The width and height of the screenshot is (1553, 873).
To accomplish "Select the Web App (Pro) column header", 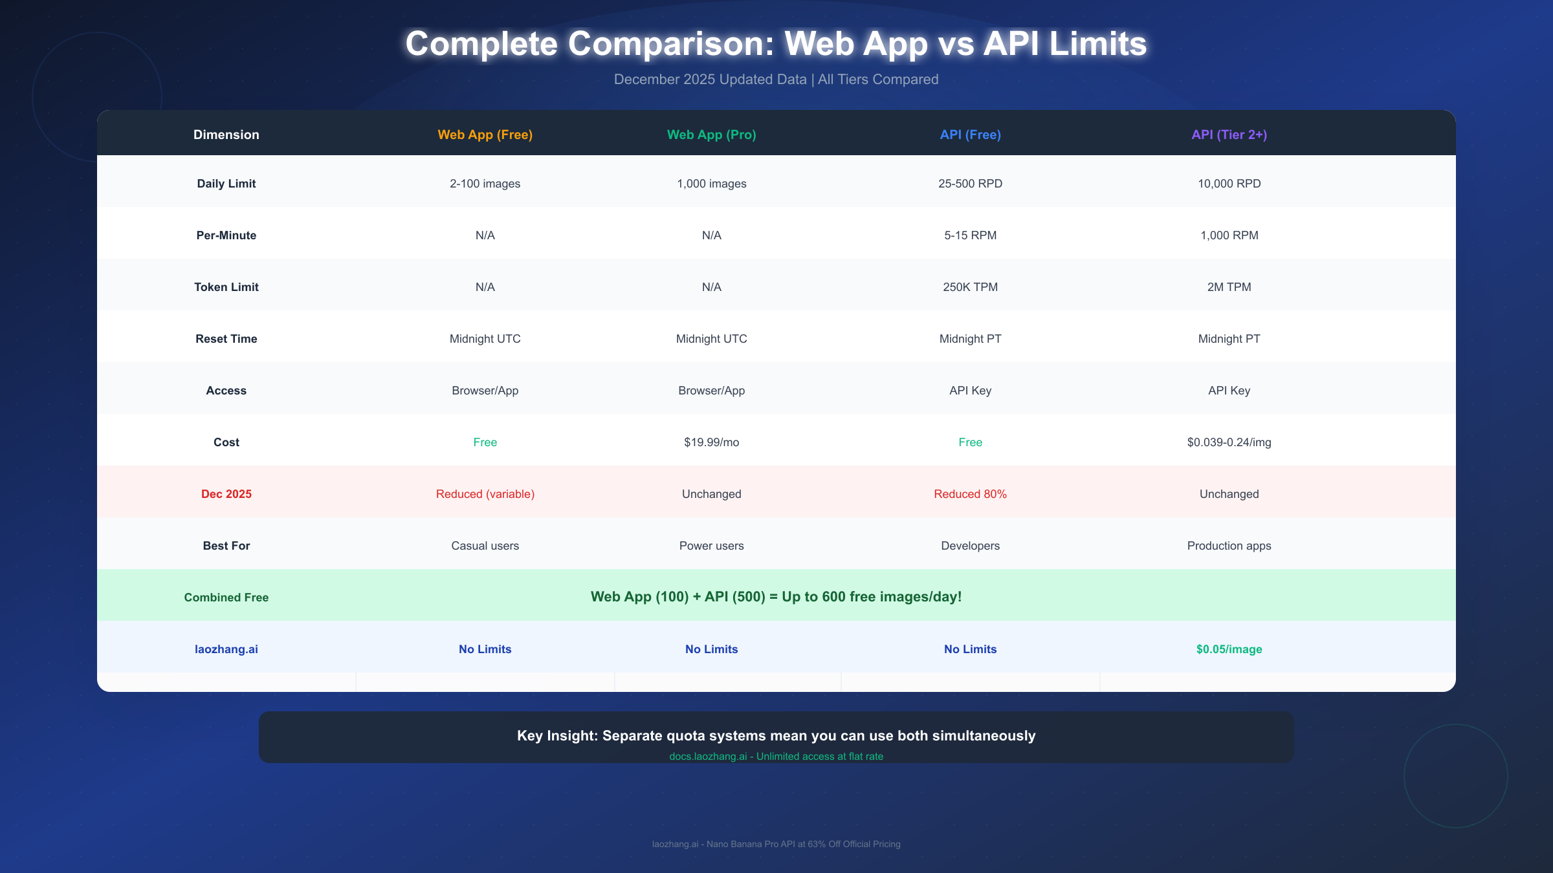I will click(x=711, y=135).
